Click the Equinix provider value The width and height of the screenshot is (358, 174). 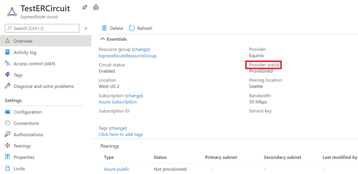(x=256, y=55)
